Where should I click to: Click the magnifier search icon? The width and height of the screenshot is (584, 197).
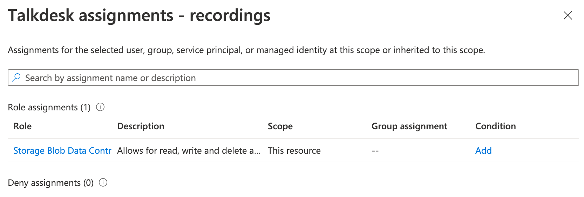tap(16, 78)
